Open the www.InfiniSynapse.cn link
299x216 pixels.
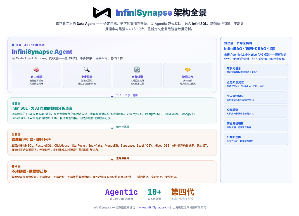pos(154,207)
